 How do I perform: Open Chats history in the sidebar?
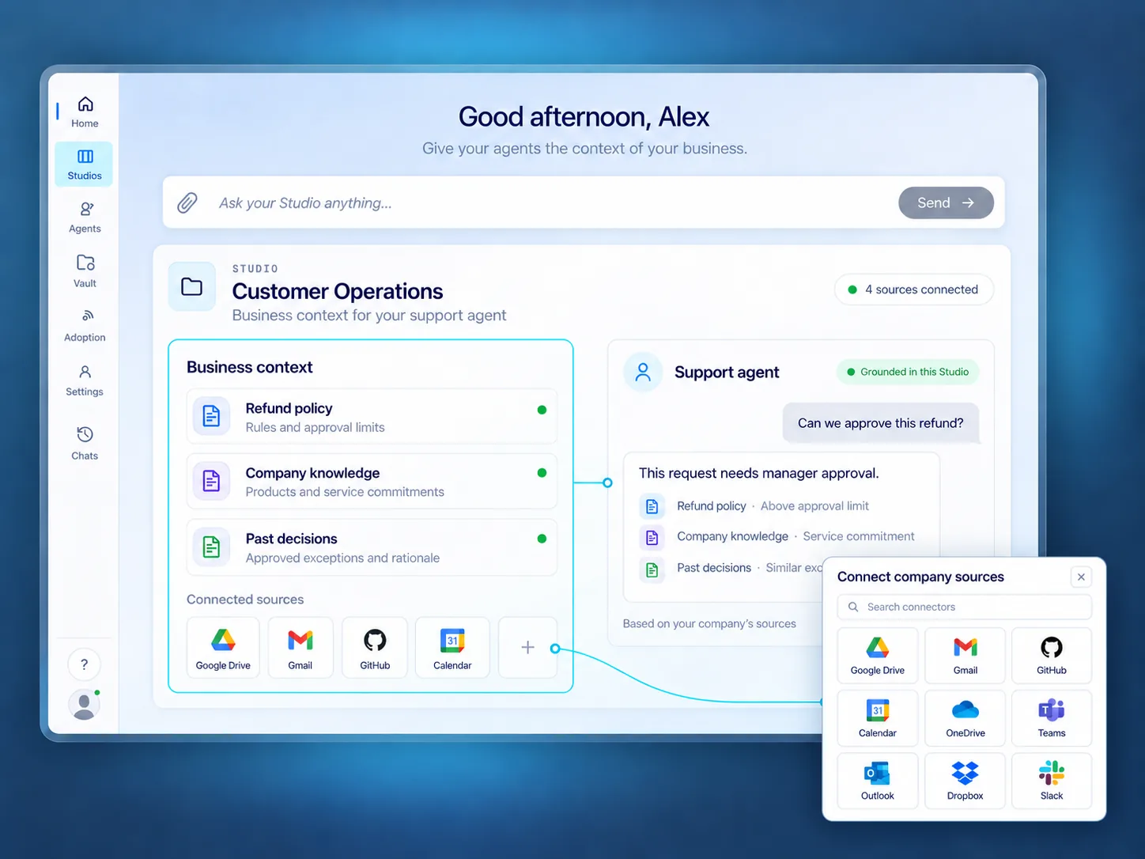click(85, 443)
